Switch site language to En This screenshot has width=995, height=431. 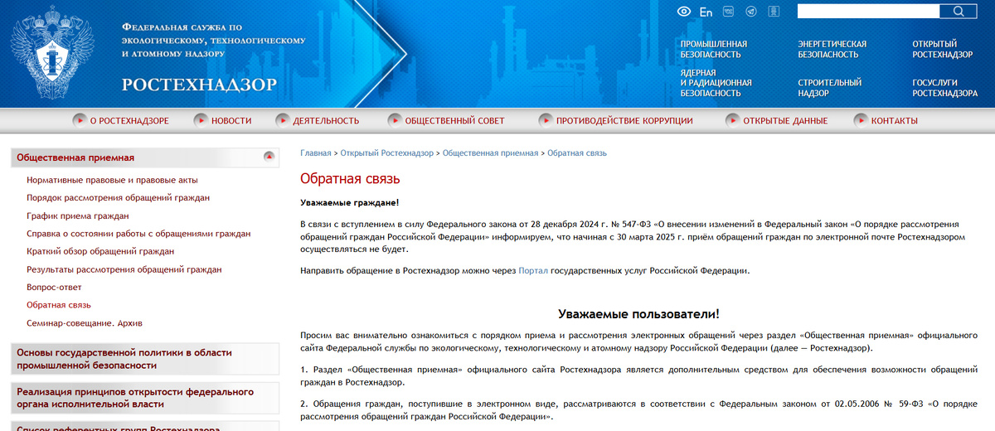[x=706, y=12]
